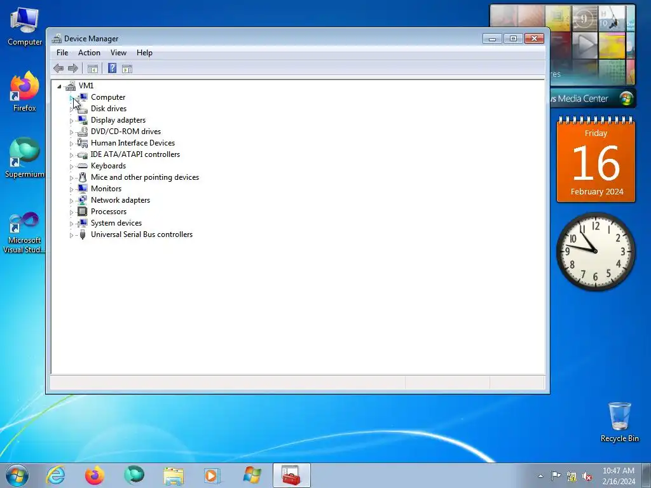Click the mouse icon beside Mice and other pointing devices
The image size is (651, 488).
83,177
